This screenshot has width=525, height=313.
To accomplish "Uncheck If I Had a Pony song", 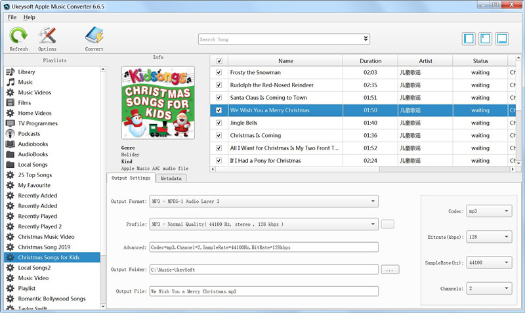I will tap(219, 161).
